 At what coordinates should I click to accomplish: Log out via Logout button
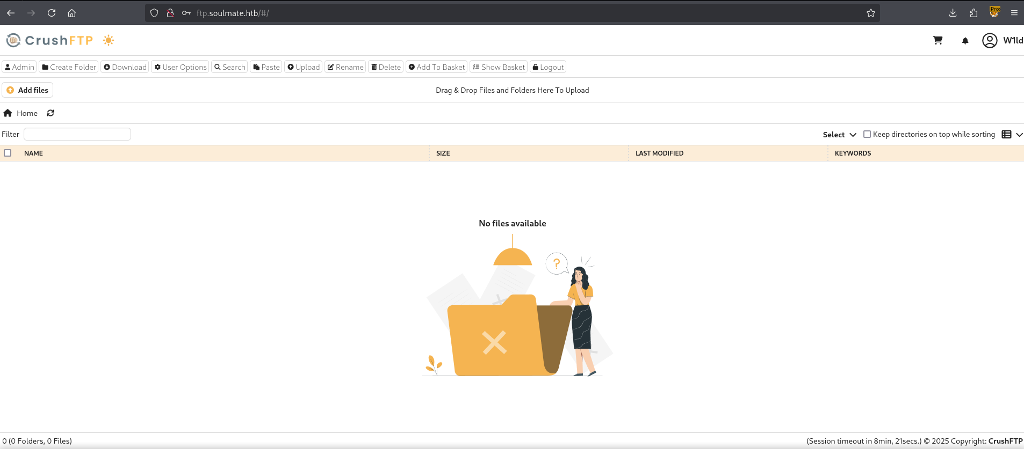[548, 67]
